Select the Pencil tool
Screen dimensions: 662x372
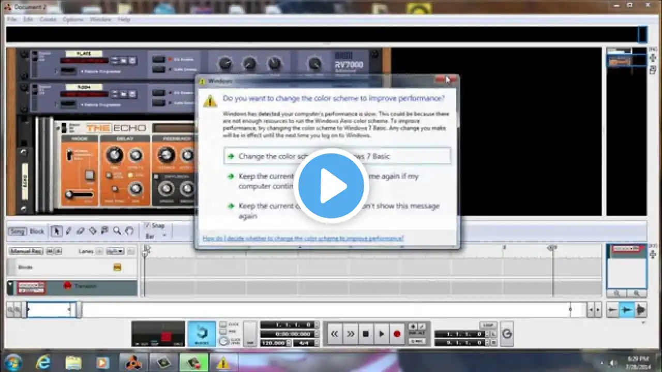tap(68, 231)
